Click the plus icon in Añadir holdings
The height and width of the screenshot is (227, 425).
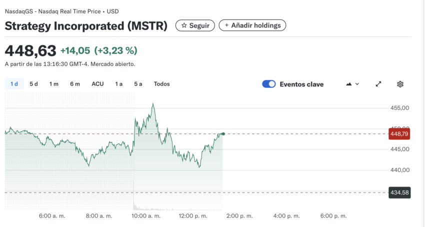(226, 25)
